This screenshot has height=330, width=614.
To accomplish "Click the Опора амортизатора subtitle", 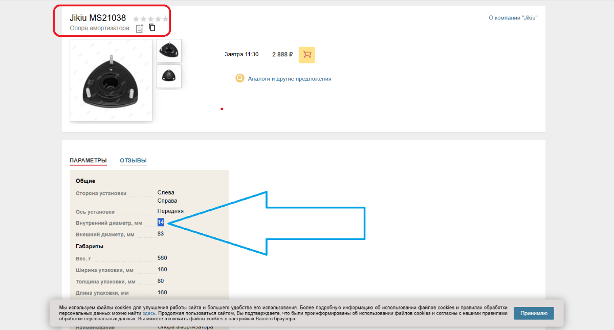I will 99,28.
